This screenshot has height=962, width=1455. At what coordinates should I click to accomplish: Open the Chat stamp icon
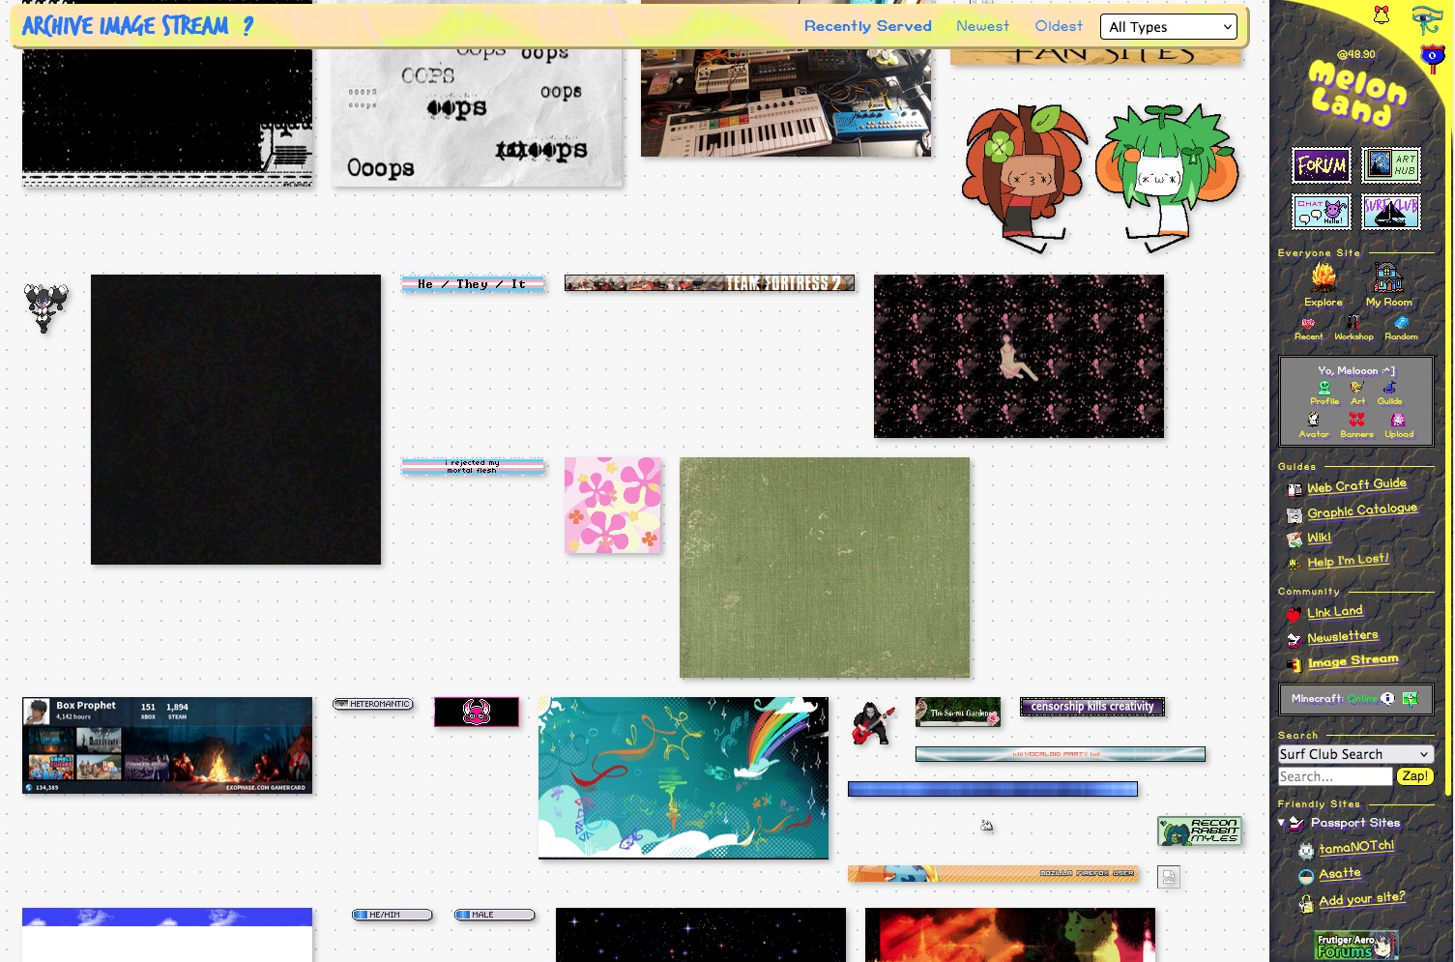pos(1322,212)
